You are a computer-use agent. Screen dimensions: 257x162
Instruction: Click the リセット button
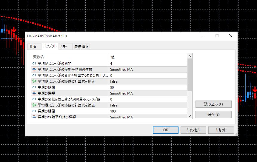tap(221, 130)
